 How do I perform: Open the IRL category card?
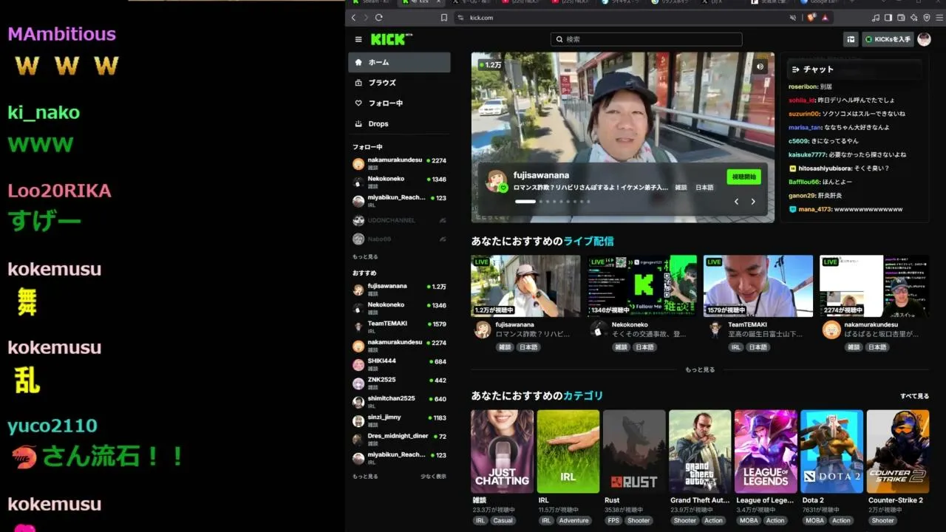[x=568, y=451]
